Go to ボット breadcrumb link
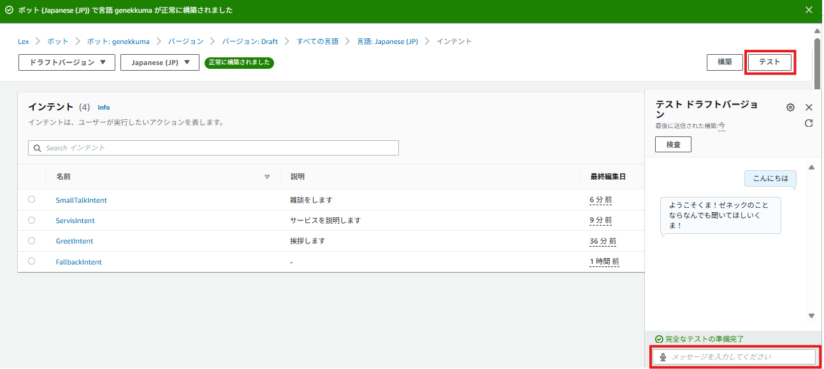 [58, 41]
